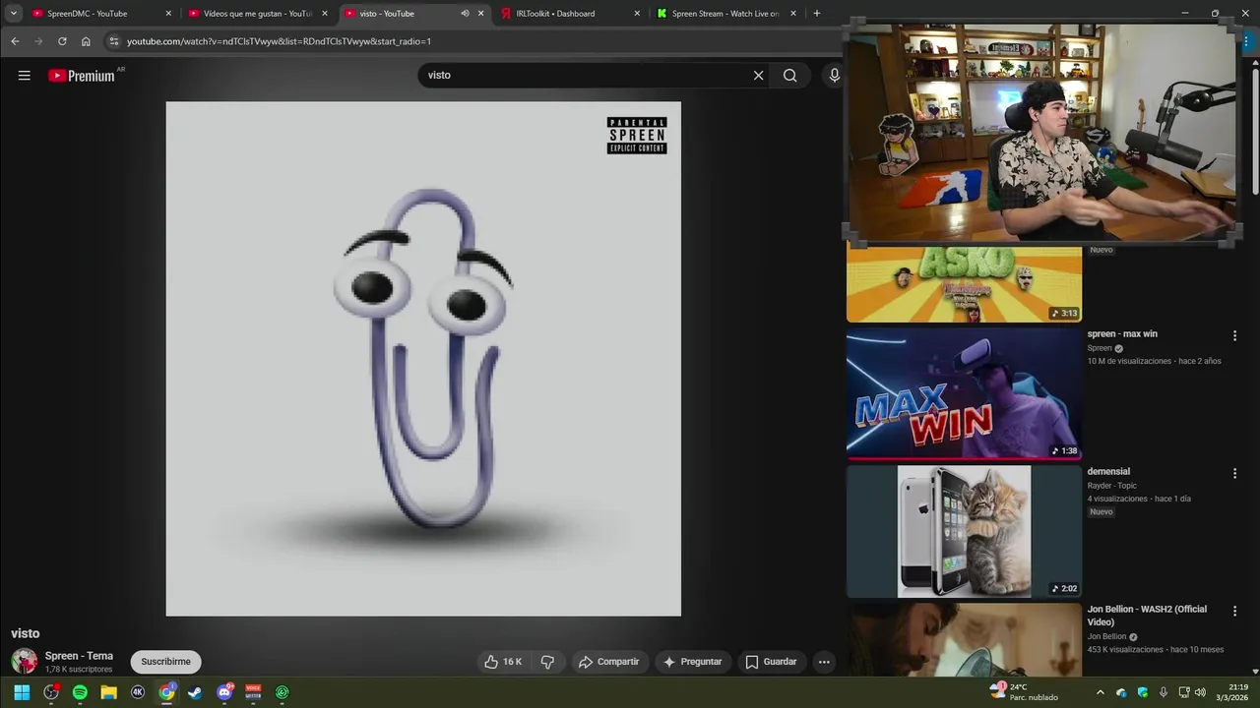Dislike the video with thumbs down
The height and width of the screenshot is (708, 1260).
pos(548,662)
